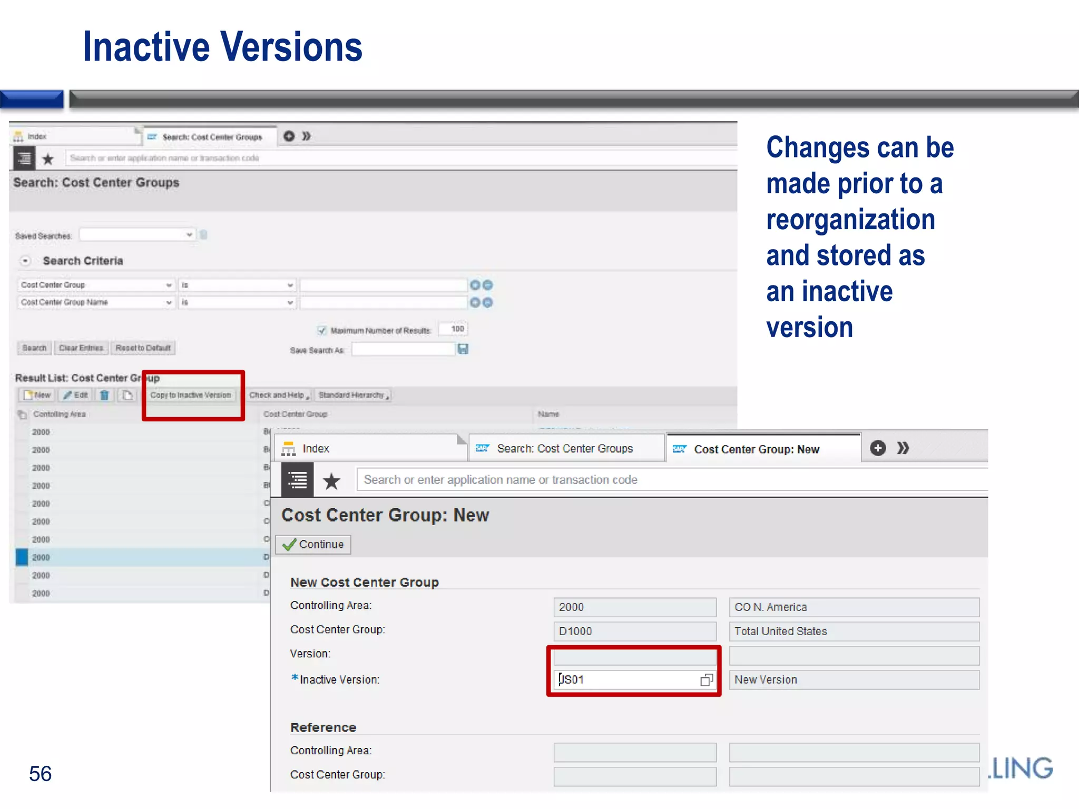This screenshot has height=809, width=1079.
Task: Click the Search button
Action: pos(34,348)
